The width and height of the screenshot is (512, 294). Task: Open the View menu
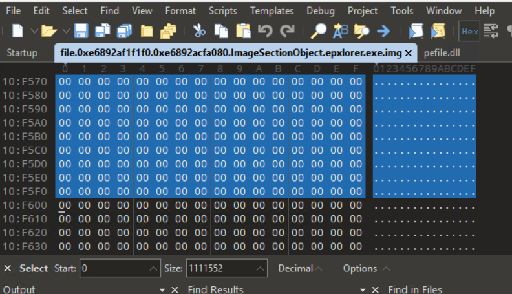142,11
